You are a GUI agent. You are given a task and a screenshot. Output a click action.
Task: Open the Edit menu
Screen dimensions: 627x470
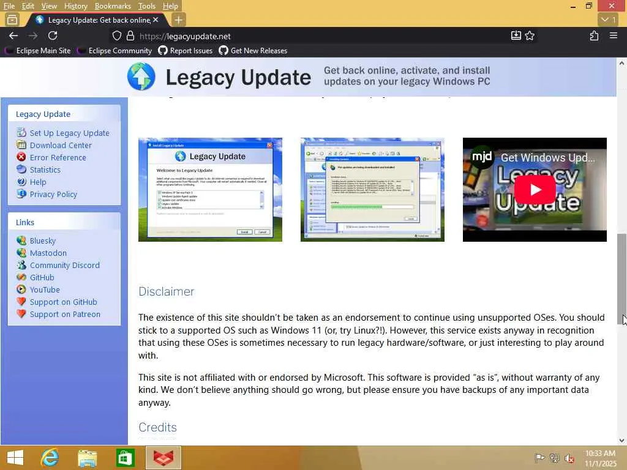coord(28,6)
